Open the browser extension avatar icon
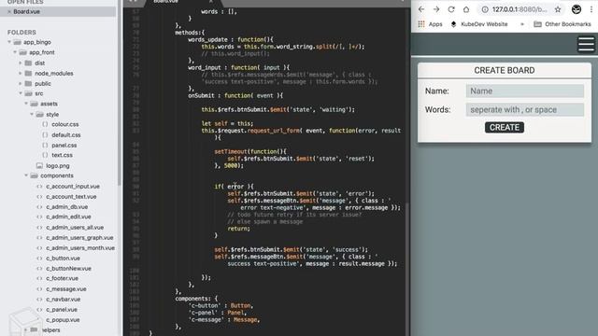The height and width of the screenshot is (336, 598). coord(577,9)
